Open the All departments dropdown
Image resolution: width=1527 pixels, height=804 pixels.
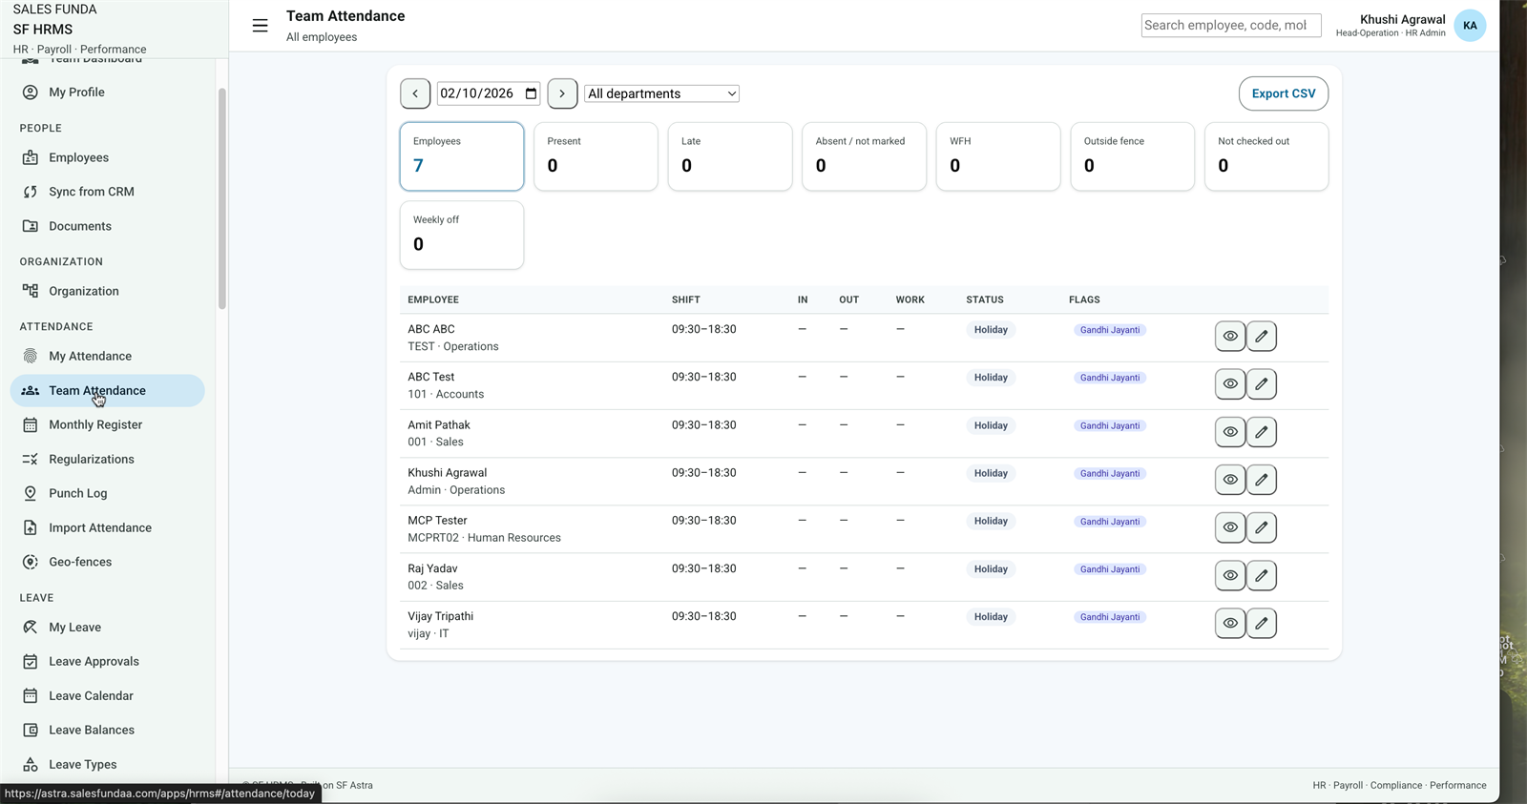661,93
